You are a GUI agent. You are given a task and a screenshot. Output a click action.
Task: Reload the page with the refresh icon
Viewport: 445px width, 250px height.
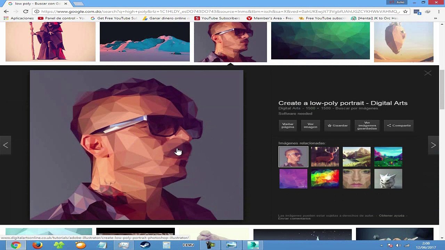pyautogui.click(x=25, y=11)
